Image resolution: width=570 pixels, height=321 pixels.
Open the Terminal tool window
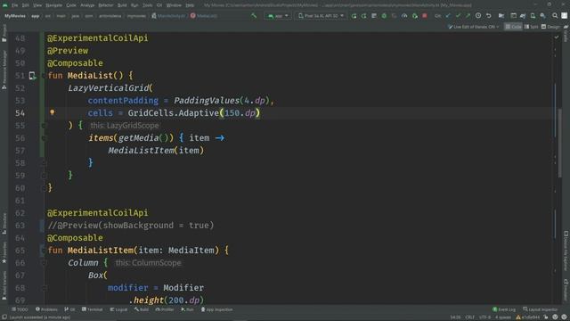point(93,309)
